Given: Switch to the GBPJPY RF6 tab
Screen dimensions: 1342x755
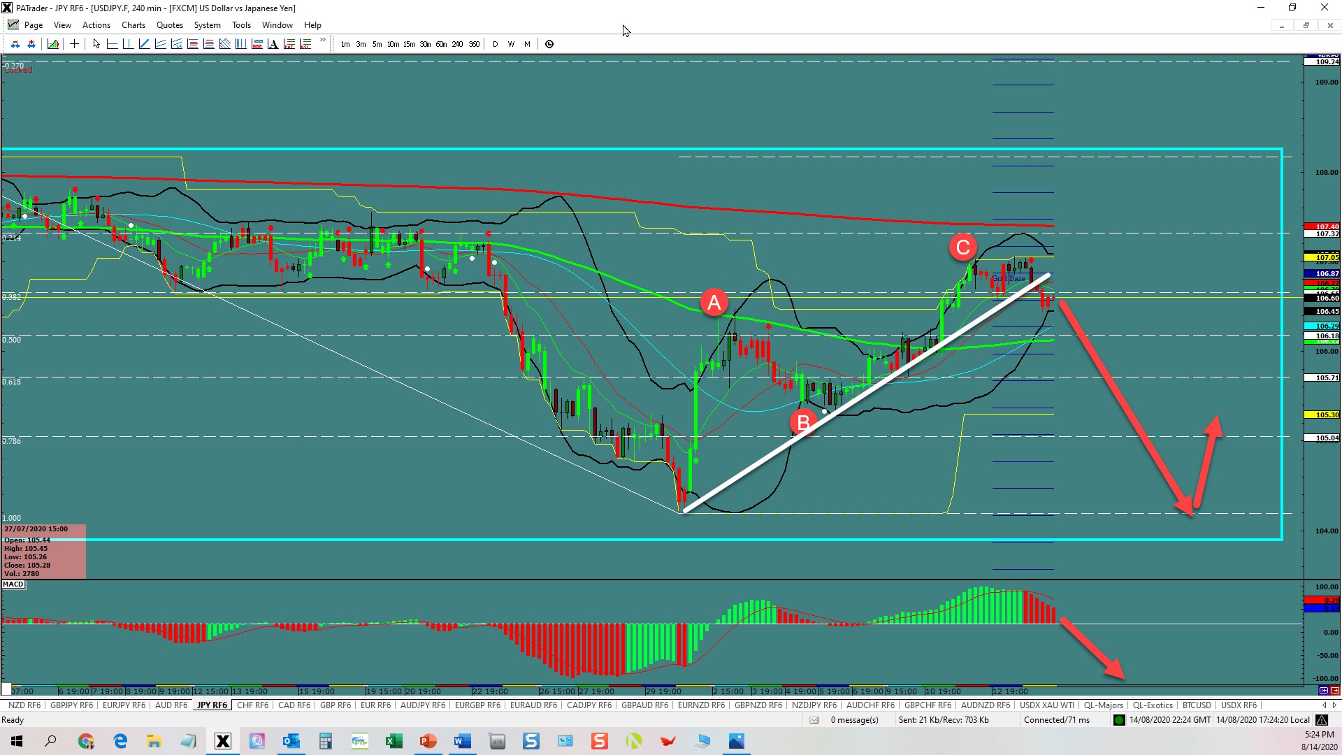Looking at the screenshot, I should (71, 705).
